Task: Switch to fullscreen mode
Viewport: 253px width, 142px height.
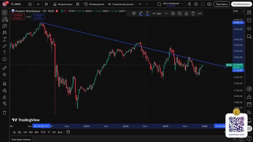Action: 203,4
